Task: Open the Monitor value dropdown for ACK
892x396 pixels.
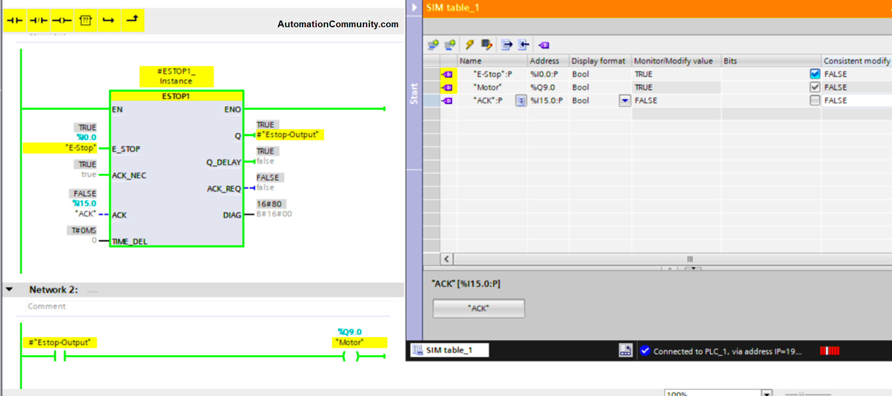Action: (624, 101)
